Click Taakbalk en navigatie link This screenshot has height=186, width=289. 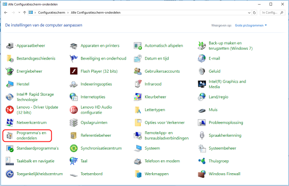[x=35, y=161]
